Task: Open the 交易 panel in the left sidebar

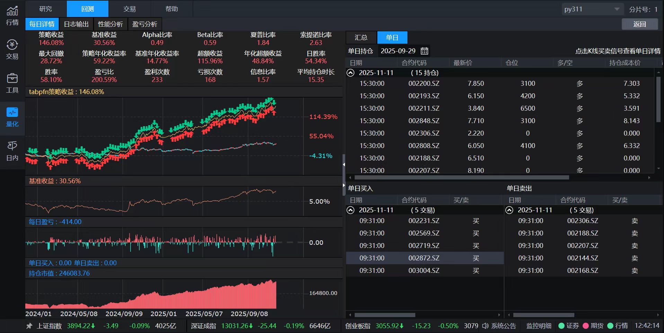Action: click(x=12, y=49)
